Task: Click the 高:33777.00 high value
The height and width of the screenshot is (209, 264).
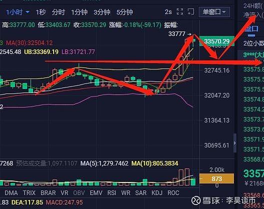Action: pyautogui.click(x=19, y=25)
